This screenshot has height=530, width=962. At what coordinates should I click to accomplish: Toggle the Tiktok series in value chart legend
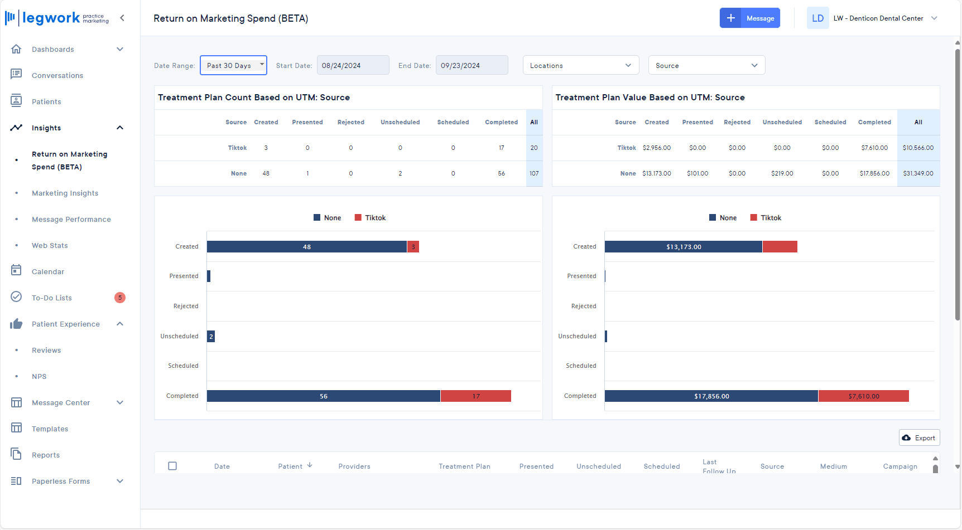(766, 218)
